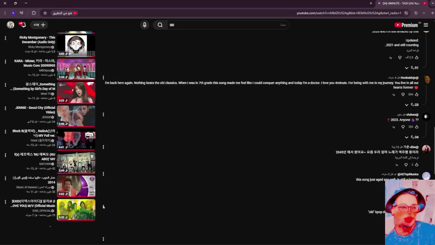This screenshot has height=245, width=435.
Task: Open more options for JENNIE Seoul City video
Action: point(5,108)
